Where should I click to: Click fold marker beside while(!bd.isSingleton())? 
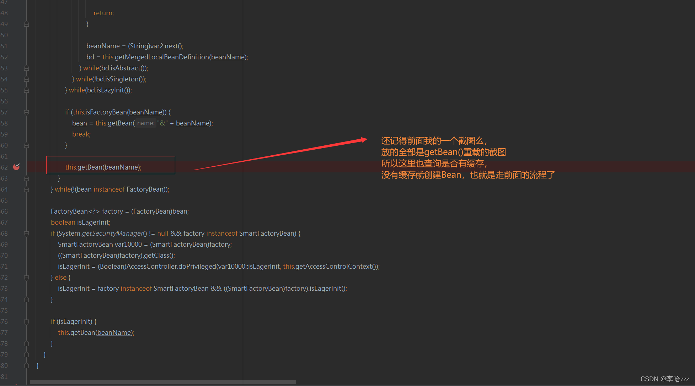coord(26,79)
